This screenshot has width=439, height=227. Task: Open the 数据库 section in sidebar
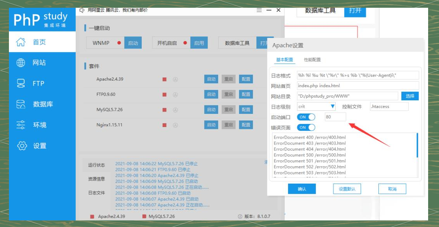pos(42,104)
